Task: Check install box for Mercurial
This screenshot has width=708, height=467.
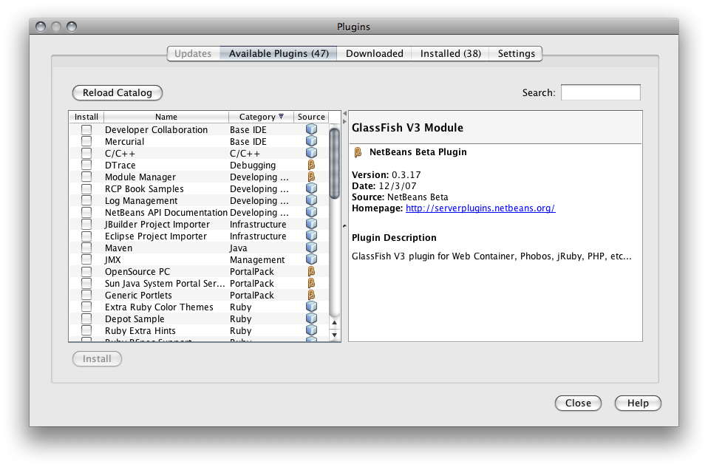Action: coord(86,141)
